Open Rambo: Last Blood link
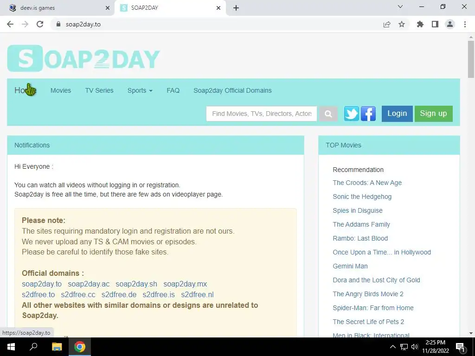The width and height of the screenshot is (475, 356). [x=360, y=239]
